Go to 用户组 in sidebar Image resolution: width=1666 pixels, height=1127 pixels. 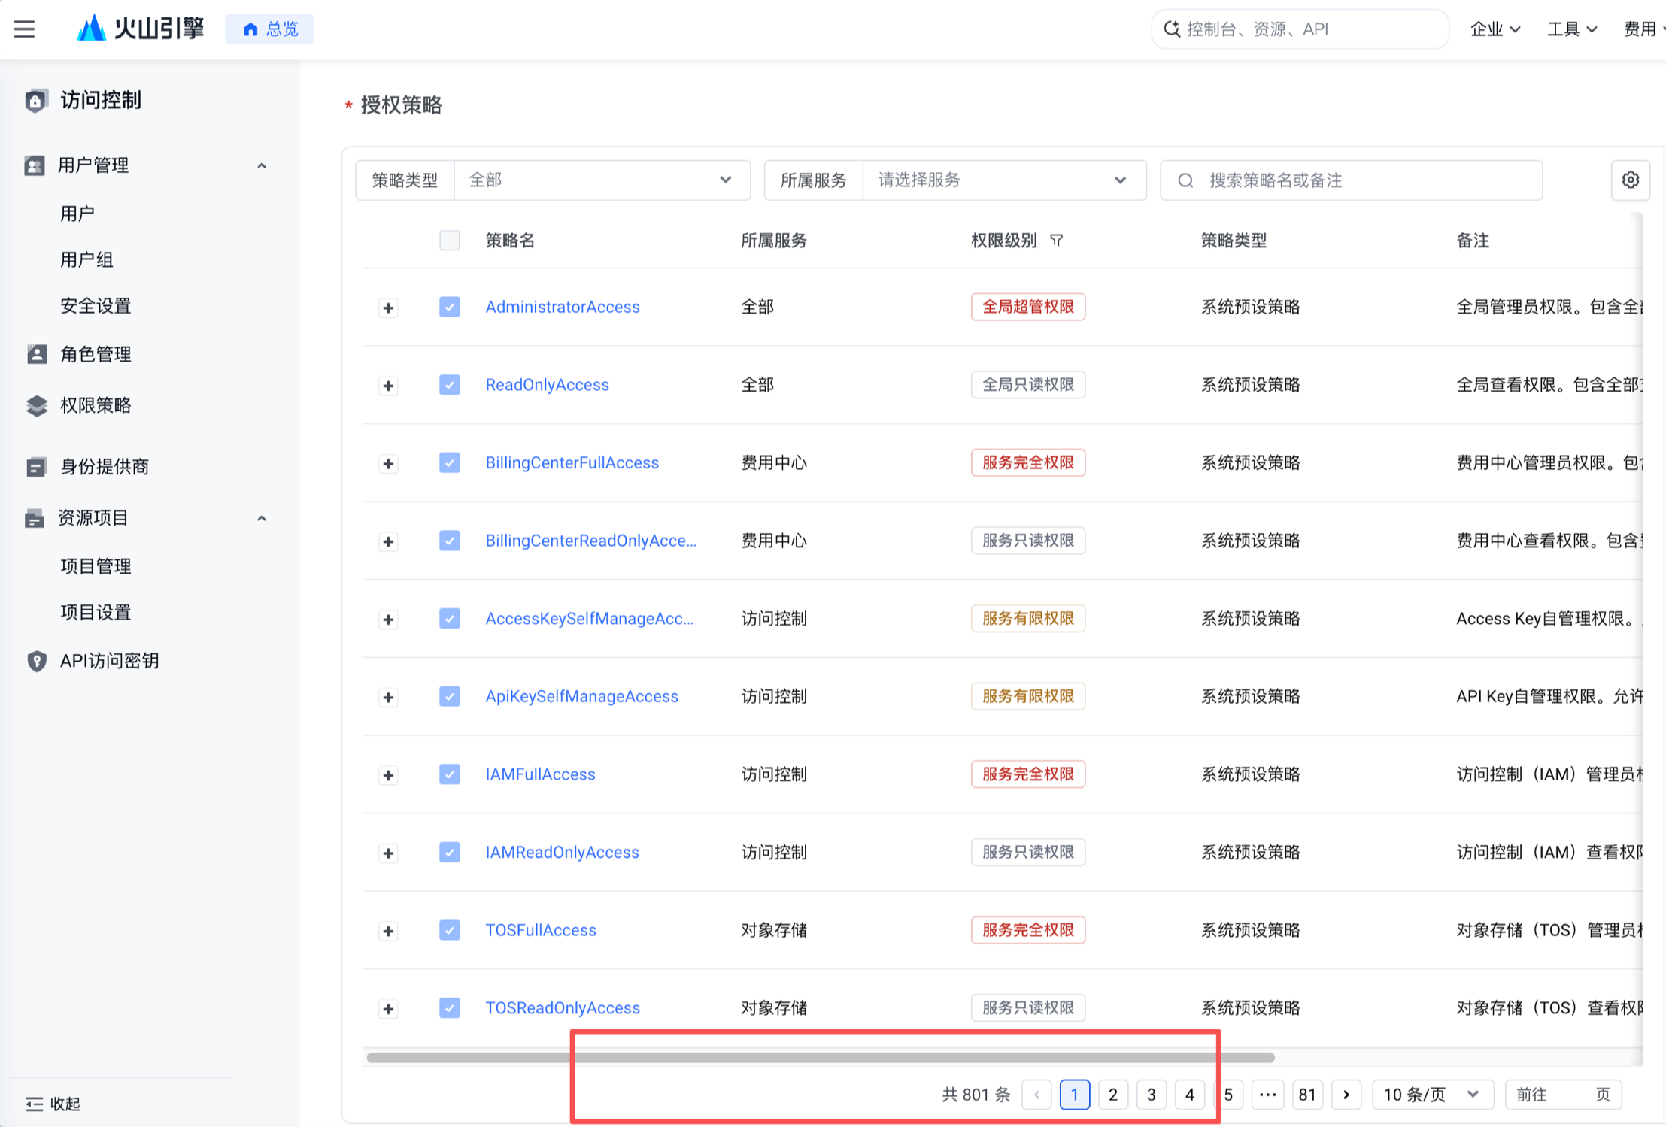[x=86, y=260]
